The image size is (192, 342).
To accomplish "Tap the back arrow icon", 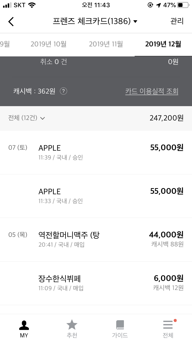I will coord(11,22).
